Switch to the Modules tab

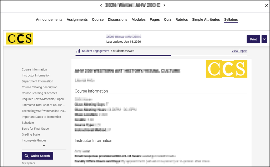(x=138, y=19)
